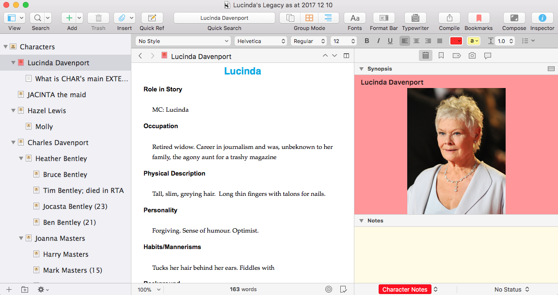558x295 pixels.
Task: Open Bookmarks from the toolbar
Action: 478,18
